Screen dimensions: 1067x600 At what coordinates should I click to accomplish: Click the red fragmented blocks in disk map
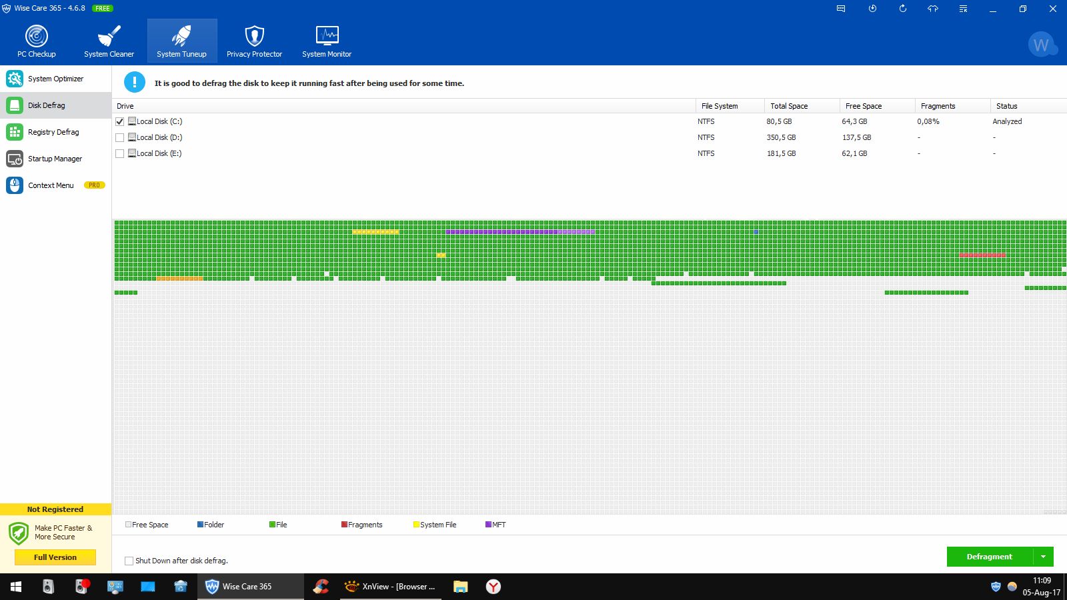click(982, 255)
